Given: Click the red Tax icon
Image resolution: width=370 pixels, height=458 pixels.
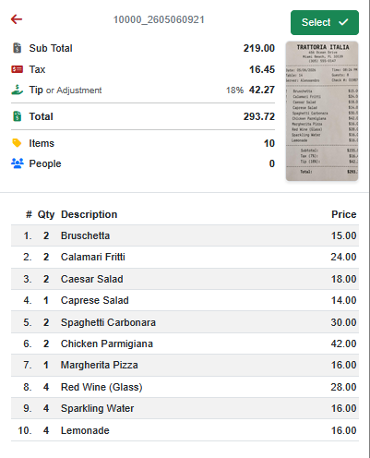Looking at the screenshot, I should (17, 69).
